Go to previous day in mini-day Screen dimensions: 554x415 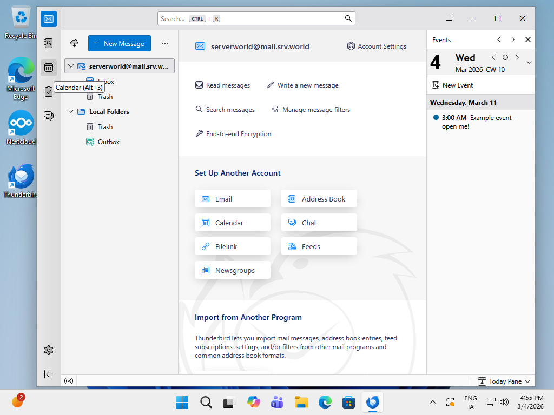pyautogui.click(x=493, y=57)
